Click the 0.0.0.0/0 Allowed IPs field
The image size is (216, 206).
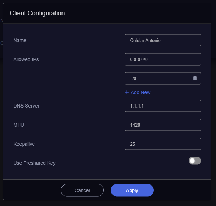(x=163, y=59)
